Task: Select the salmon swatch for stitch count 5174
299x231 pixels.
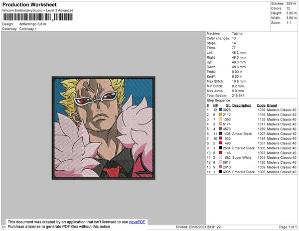Action: (220, 124)
